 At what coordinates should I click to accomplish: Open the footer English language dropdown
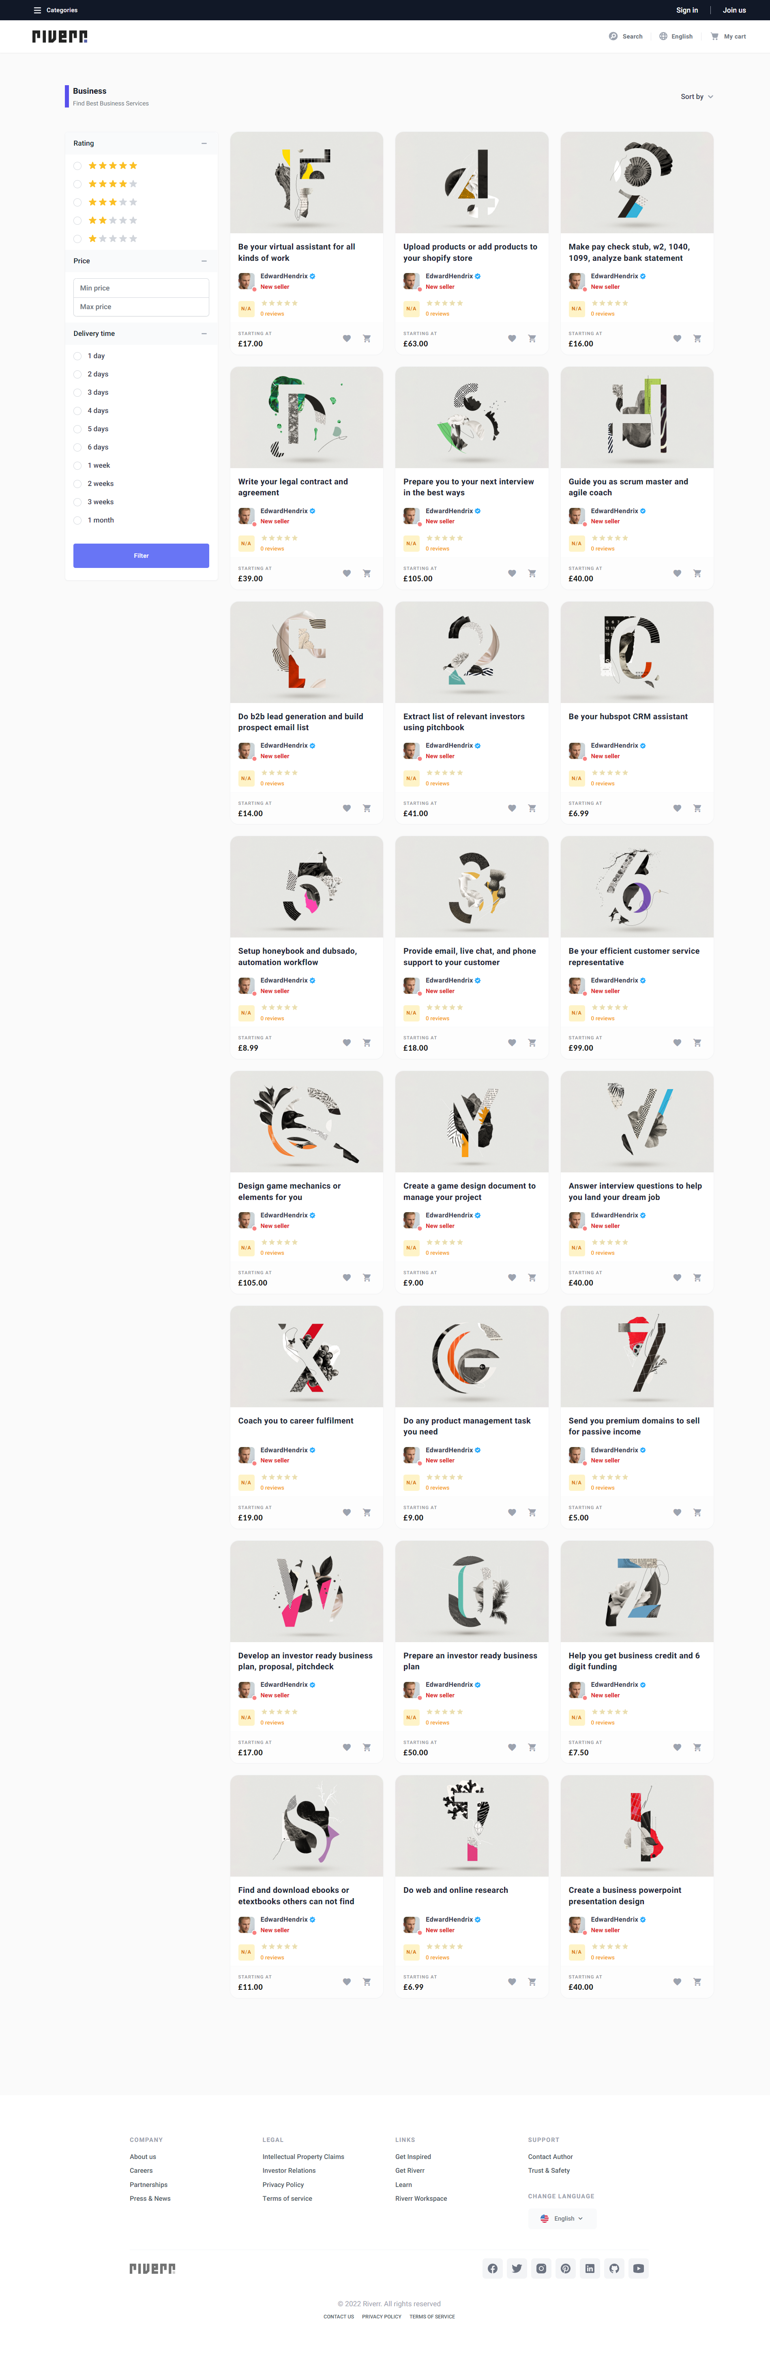562,2219
